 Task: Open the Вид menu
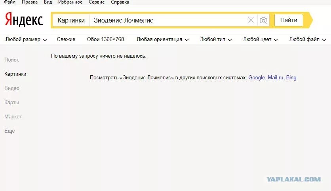[48, 2]
